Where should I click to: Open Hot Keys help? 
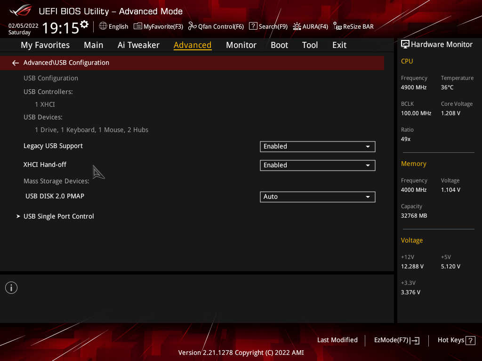coord(457,340)
